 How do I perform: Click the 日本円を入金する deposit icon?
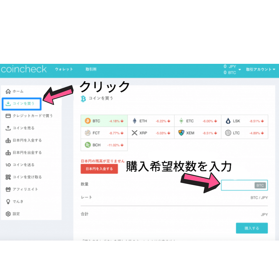point(8,140)
